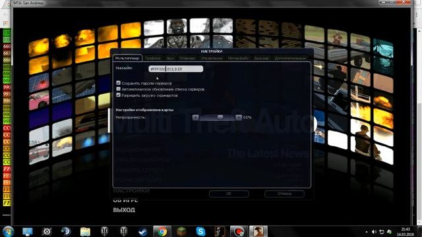Toggle the Сохранять пароли серверов checkbox
The height and width of the screenshot is (237, 422).
coord(118,83)
